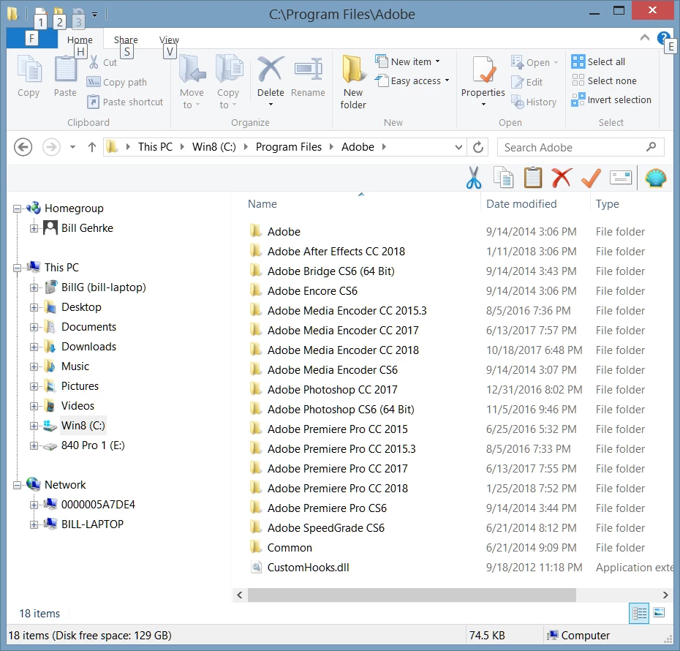Open the Recent locations dropdown arrow

73,147
